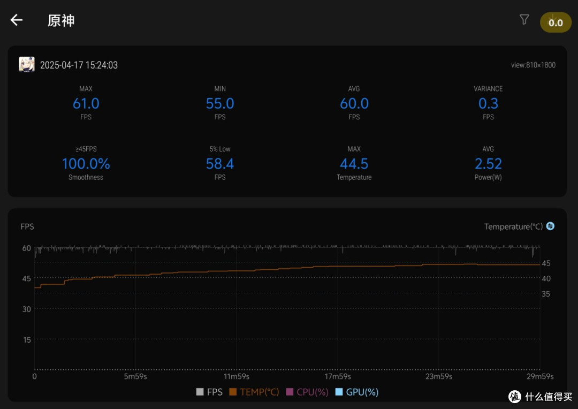Viewport: 578px width, 409px height.
Task: Toggle GPU(%) legend series
Action: tap(357, 392)
